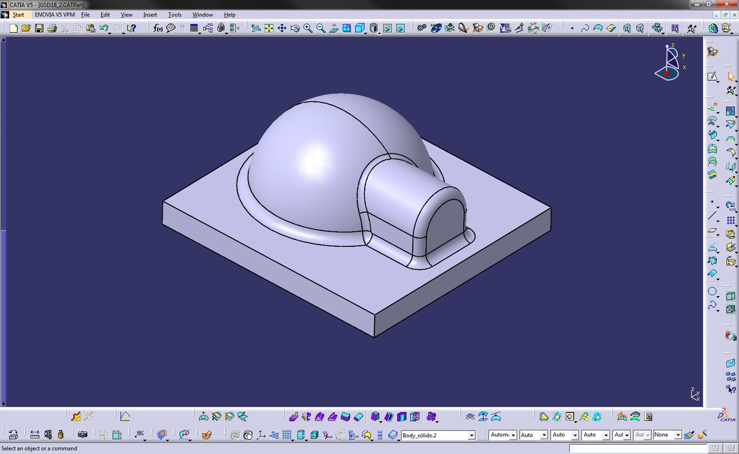The image size is (739, 454).
Task: Click the Capture camera icon
Action: tap(83, 434)
